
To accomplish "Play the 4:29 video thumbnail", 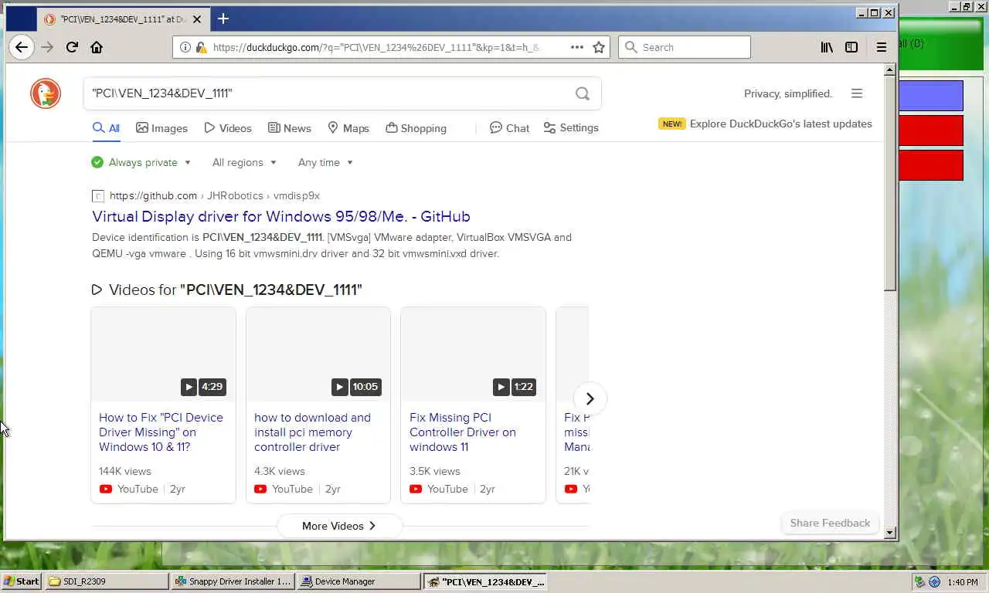I will click(x=163, y=354).
